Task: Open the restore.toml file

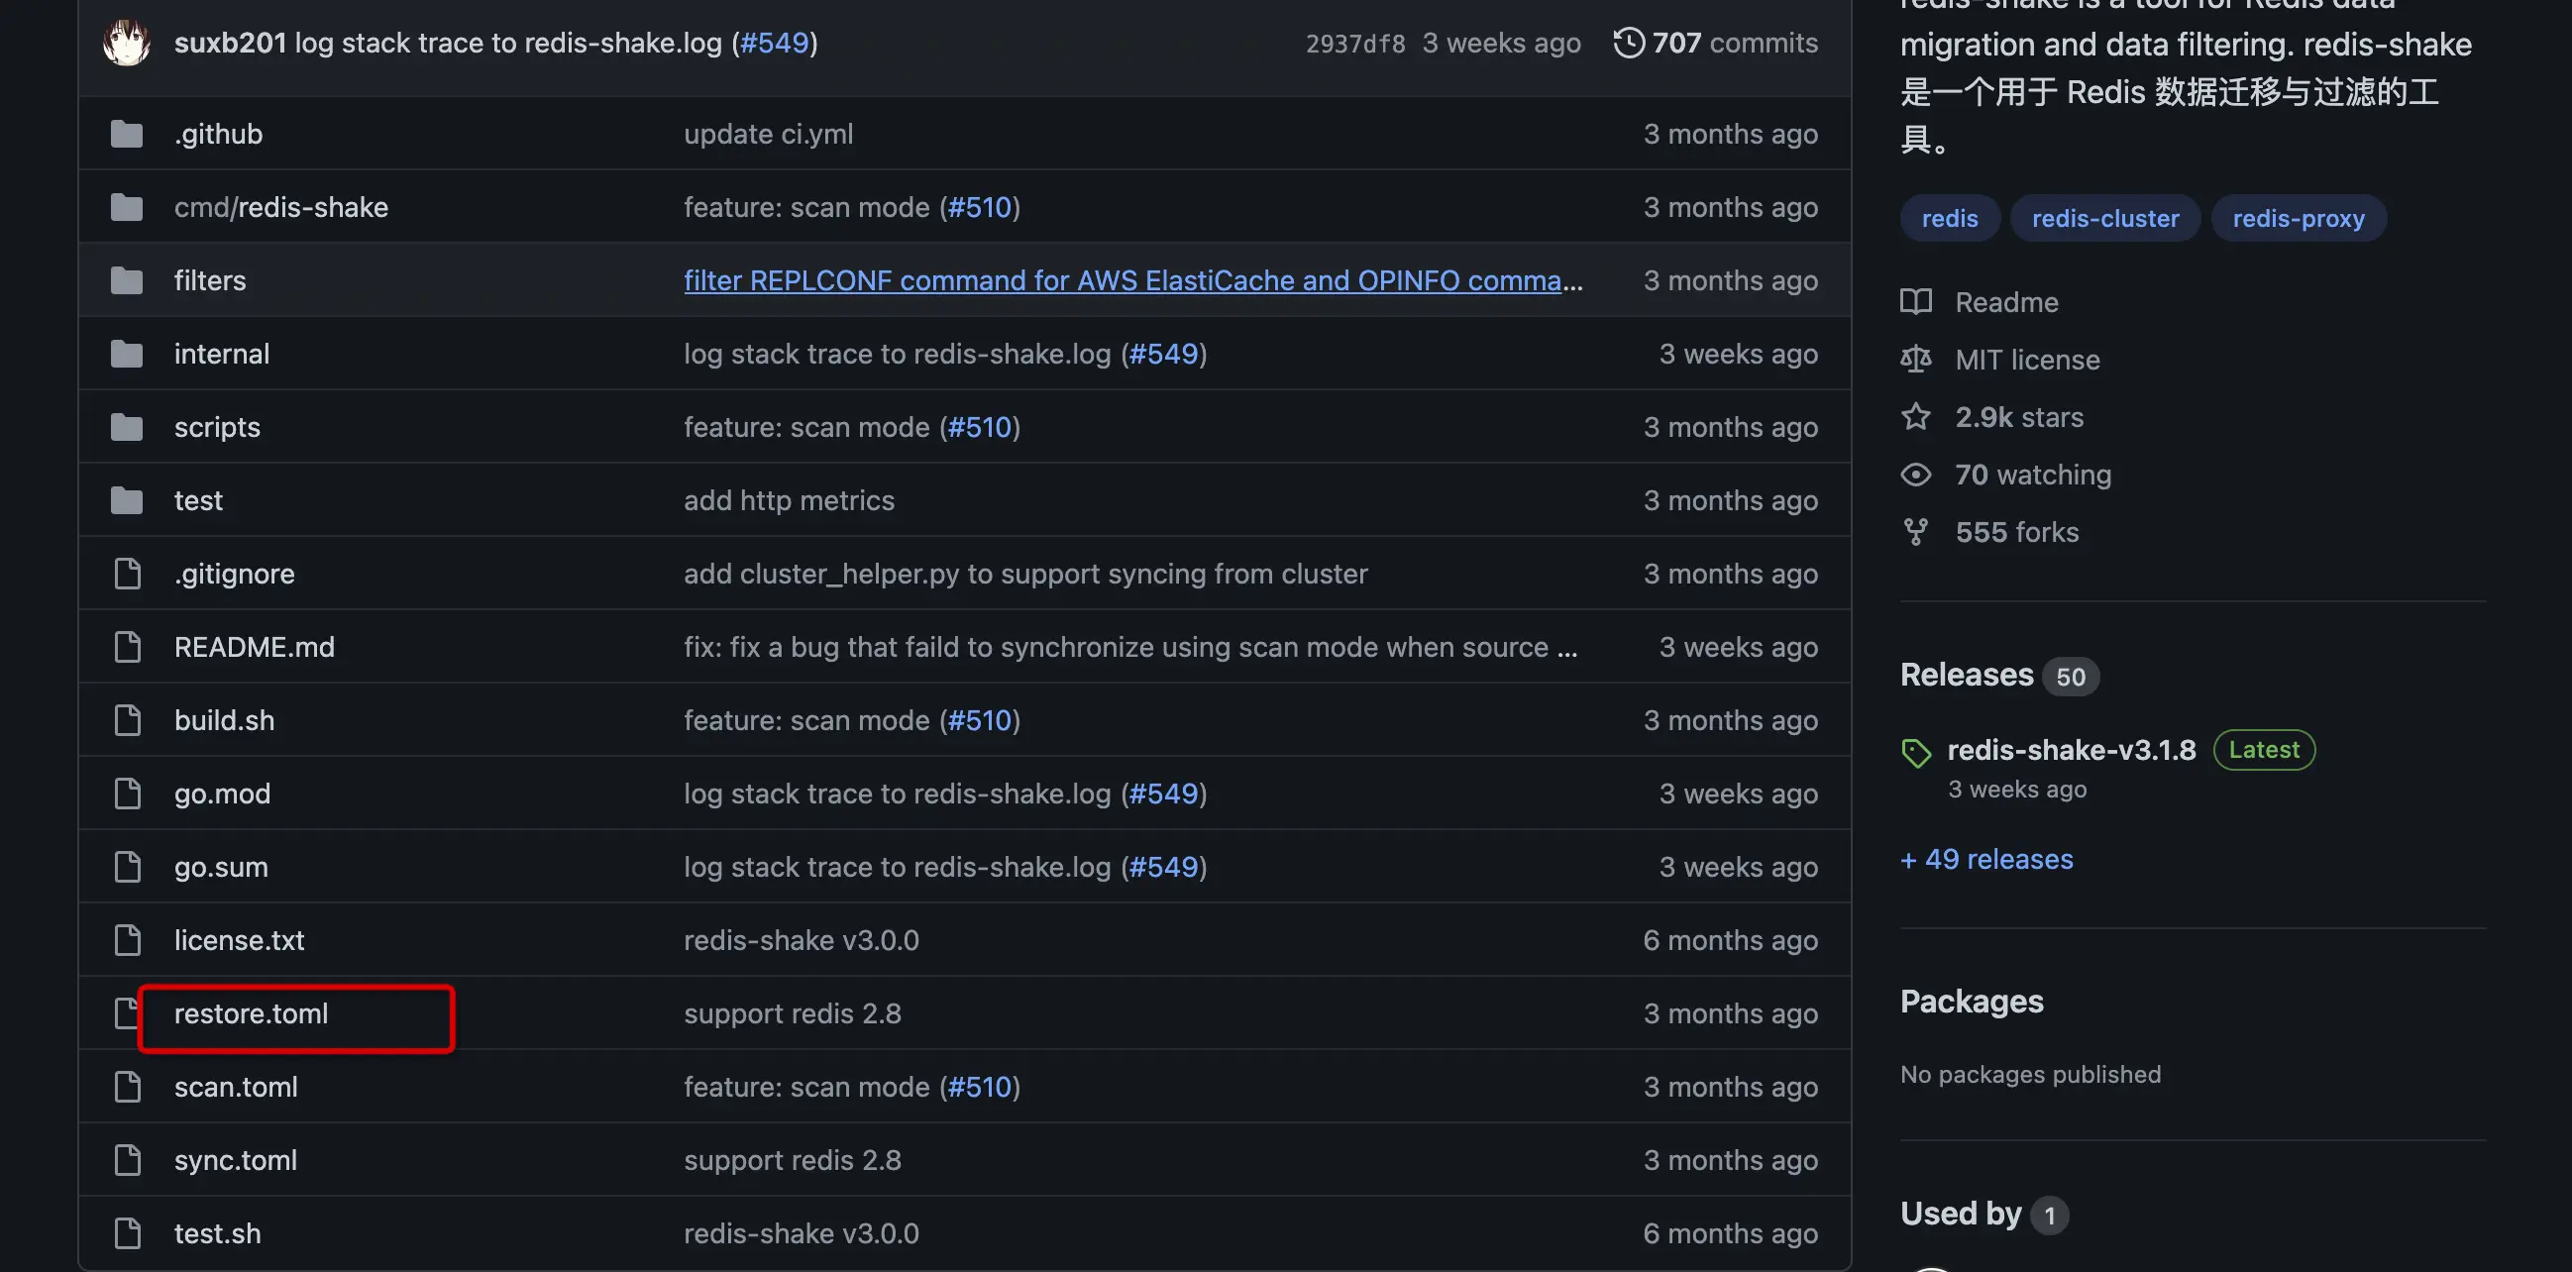Action: pos(251,1014)
